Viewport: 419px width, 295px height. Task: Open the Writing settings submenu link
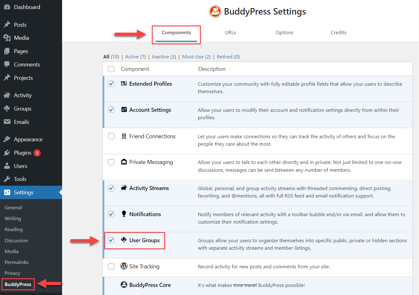(x=13, y=219)
